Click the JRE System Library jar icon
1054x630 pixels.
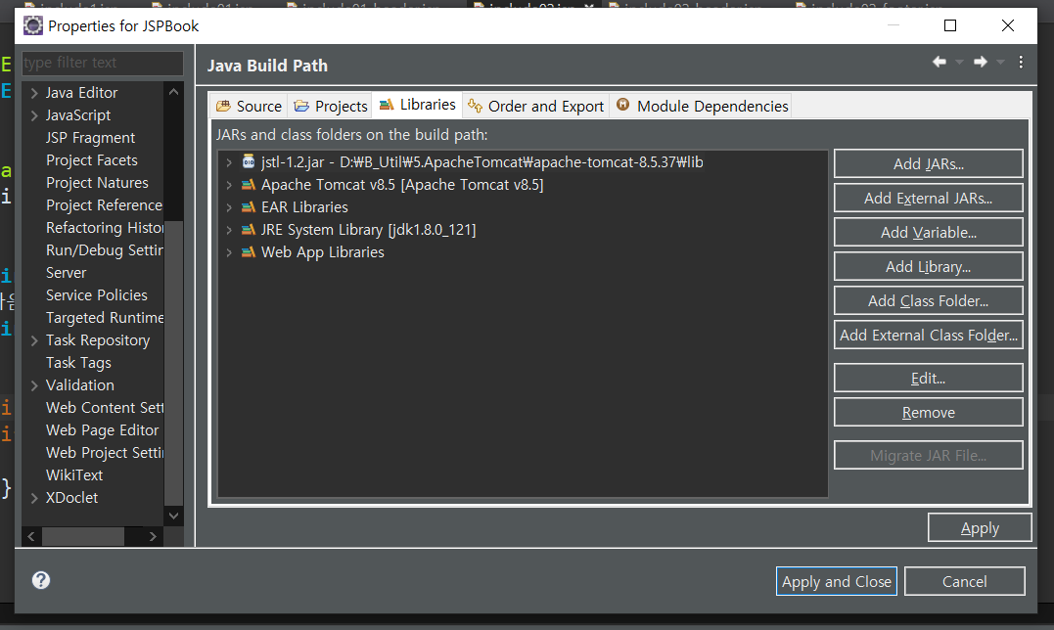[x=249, y=229]
